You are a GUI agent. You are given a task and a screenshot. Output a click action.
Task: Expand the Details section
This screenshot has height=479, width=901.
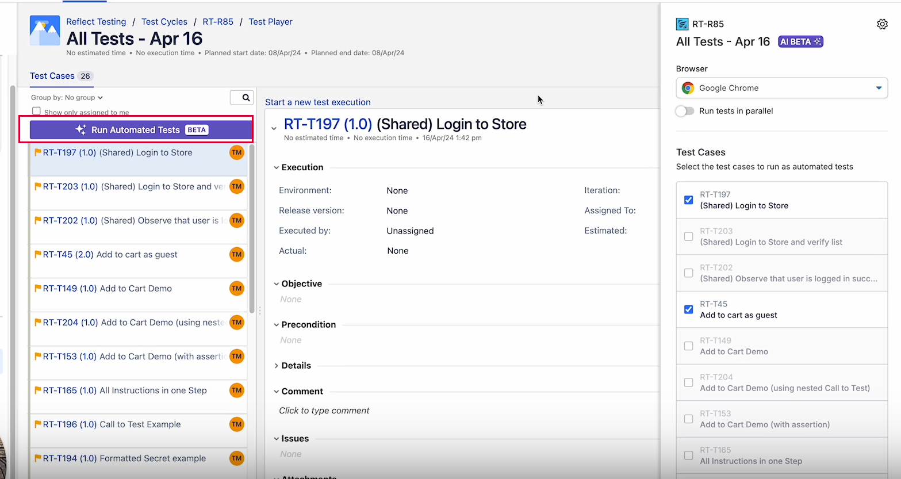tap(296, 366)
